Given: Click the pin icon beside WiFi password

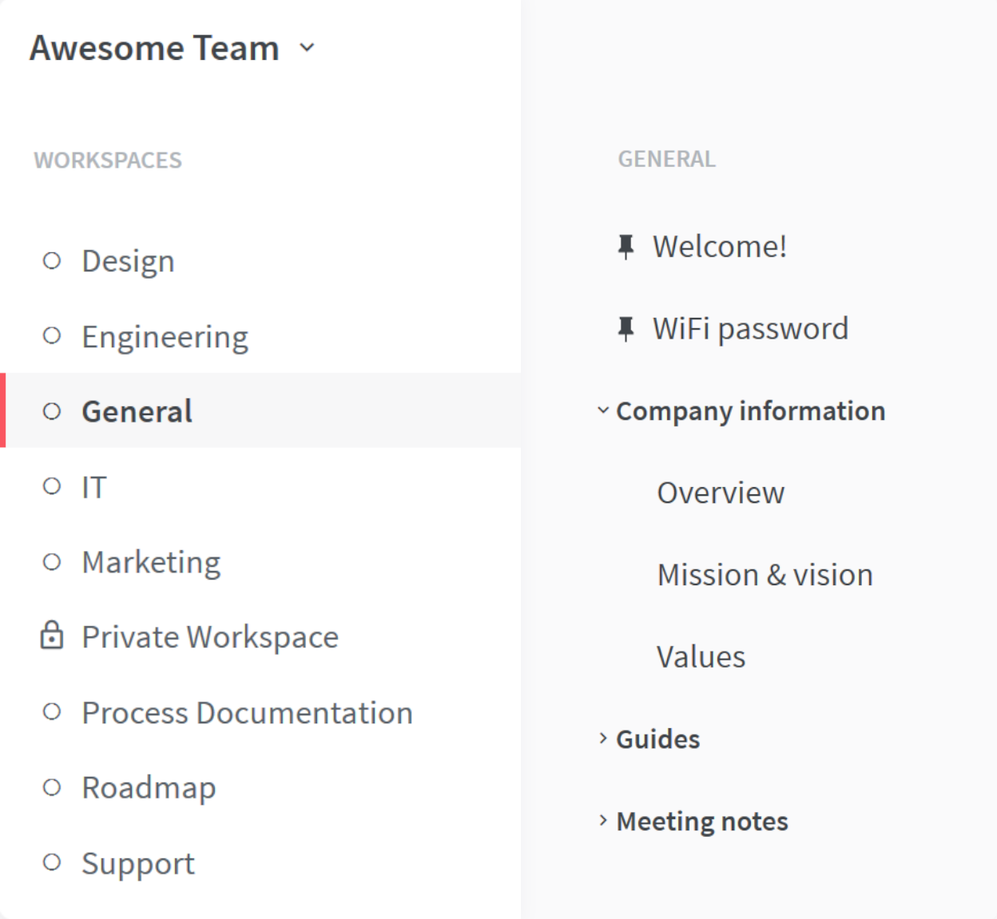Looking at the screenshot, I should pos(626,329).
